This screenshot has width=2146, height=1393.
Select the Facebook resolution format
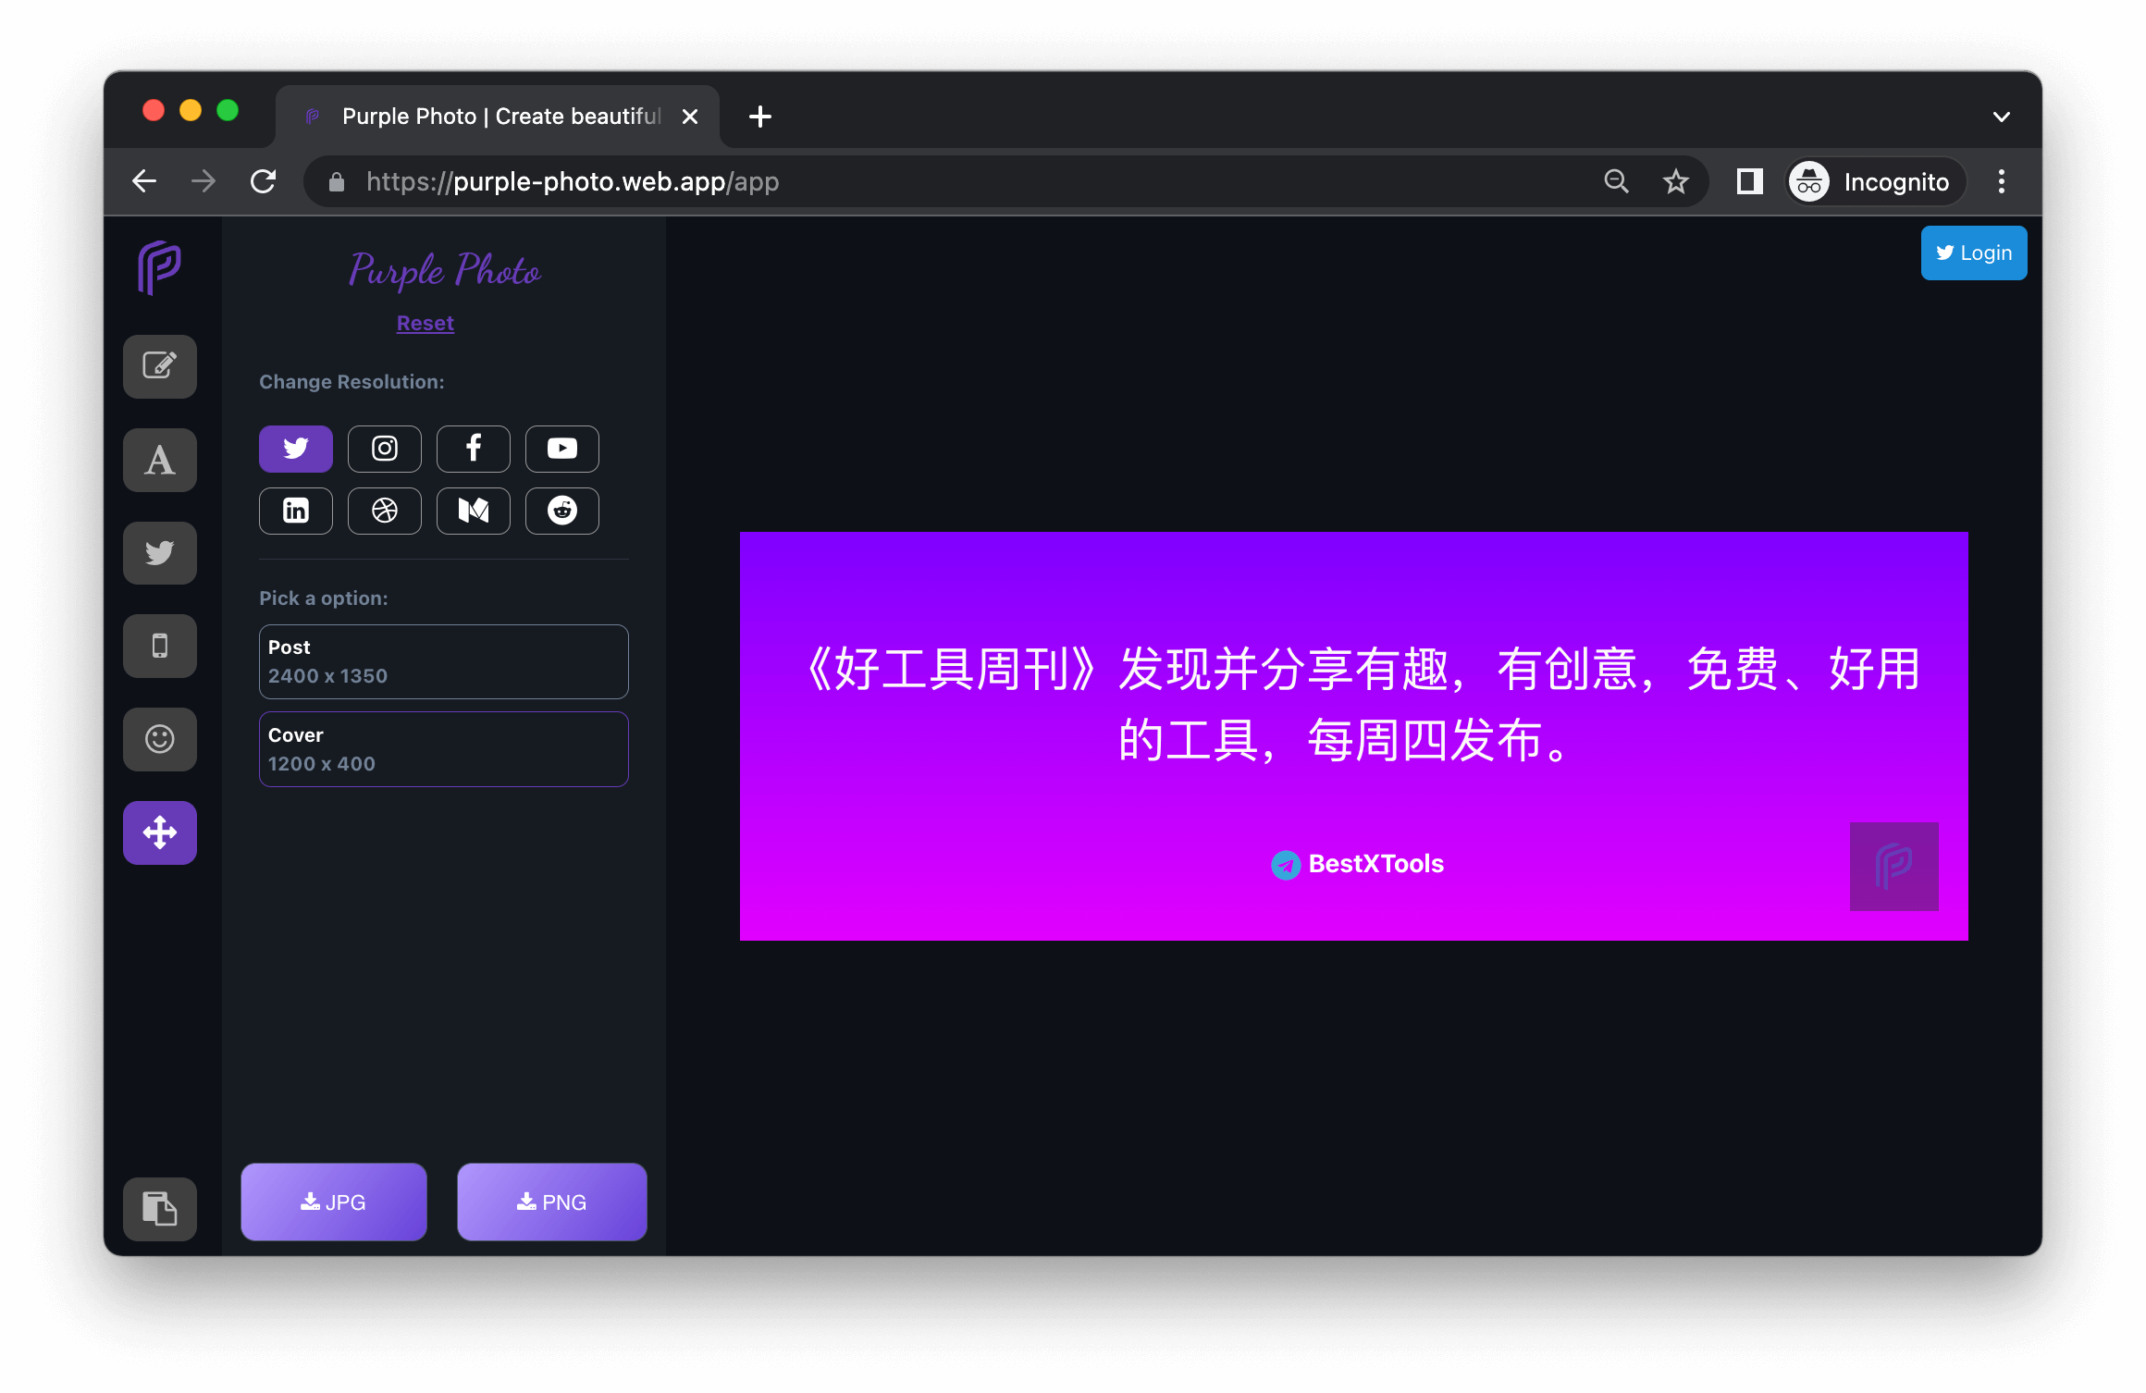[473, 449]
